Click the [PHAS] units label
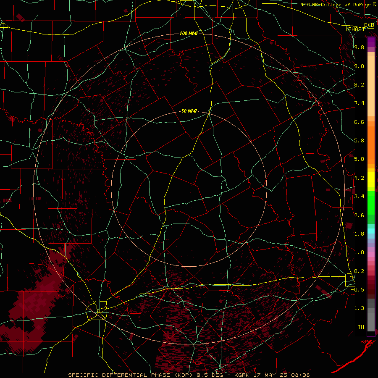Viewport: 378px width, 378px height. [355, 29]
